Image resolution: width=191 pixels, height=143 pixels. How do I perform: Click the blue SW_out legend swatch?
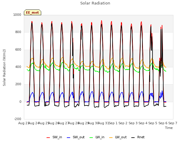click(x=69, y=138)
